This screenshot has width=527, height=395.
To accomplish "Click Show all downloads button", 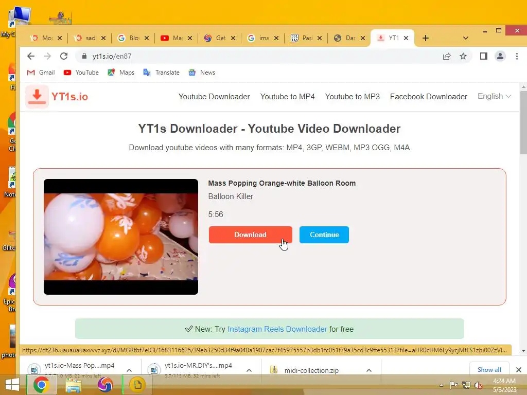I will pos(489,369).
